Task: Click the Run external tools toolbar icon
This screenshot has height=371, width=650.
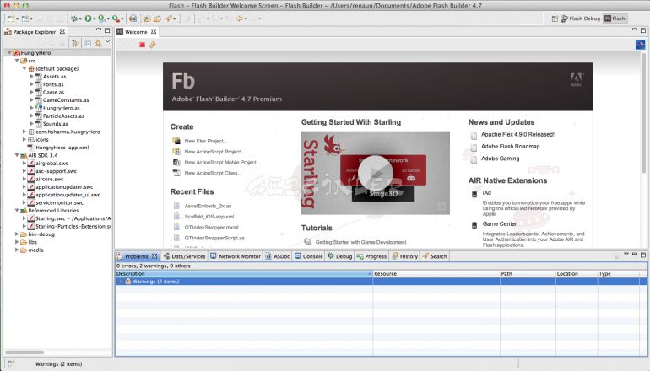Action: point(116,19)
